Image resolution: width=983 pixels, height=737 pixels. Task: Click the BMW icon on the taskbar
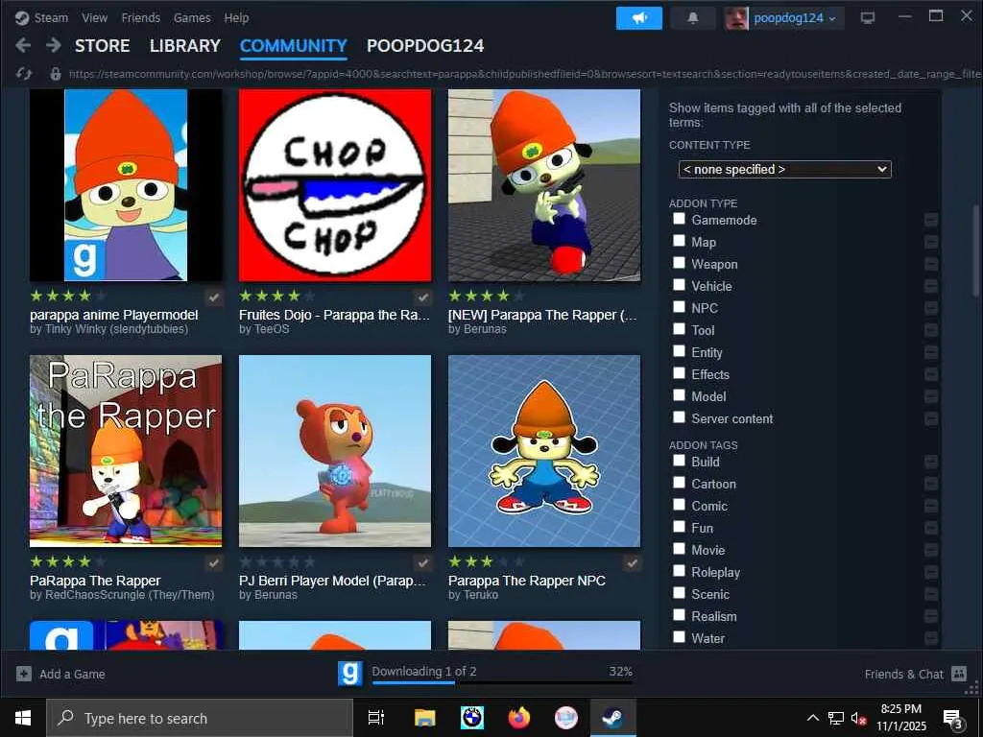pos(472,718)
